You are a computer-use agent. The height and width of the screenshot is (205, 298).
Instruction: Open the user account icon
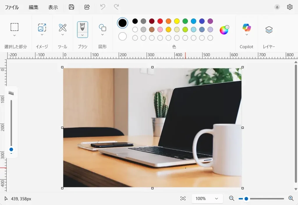(x=277, y=7)
